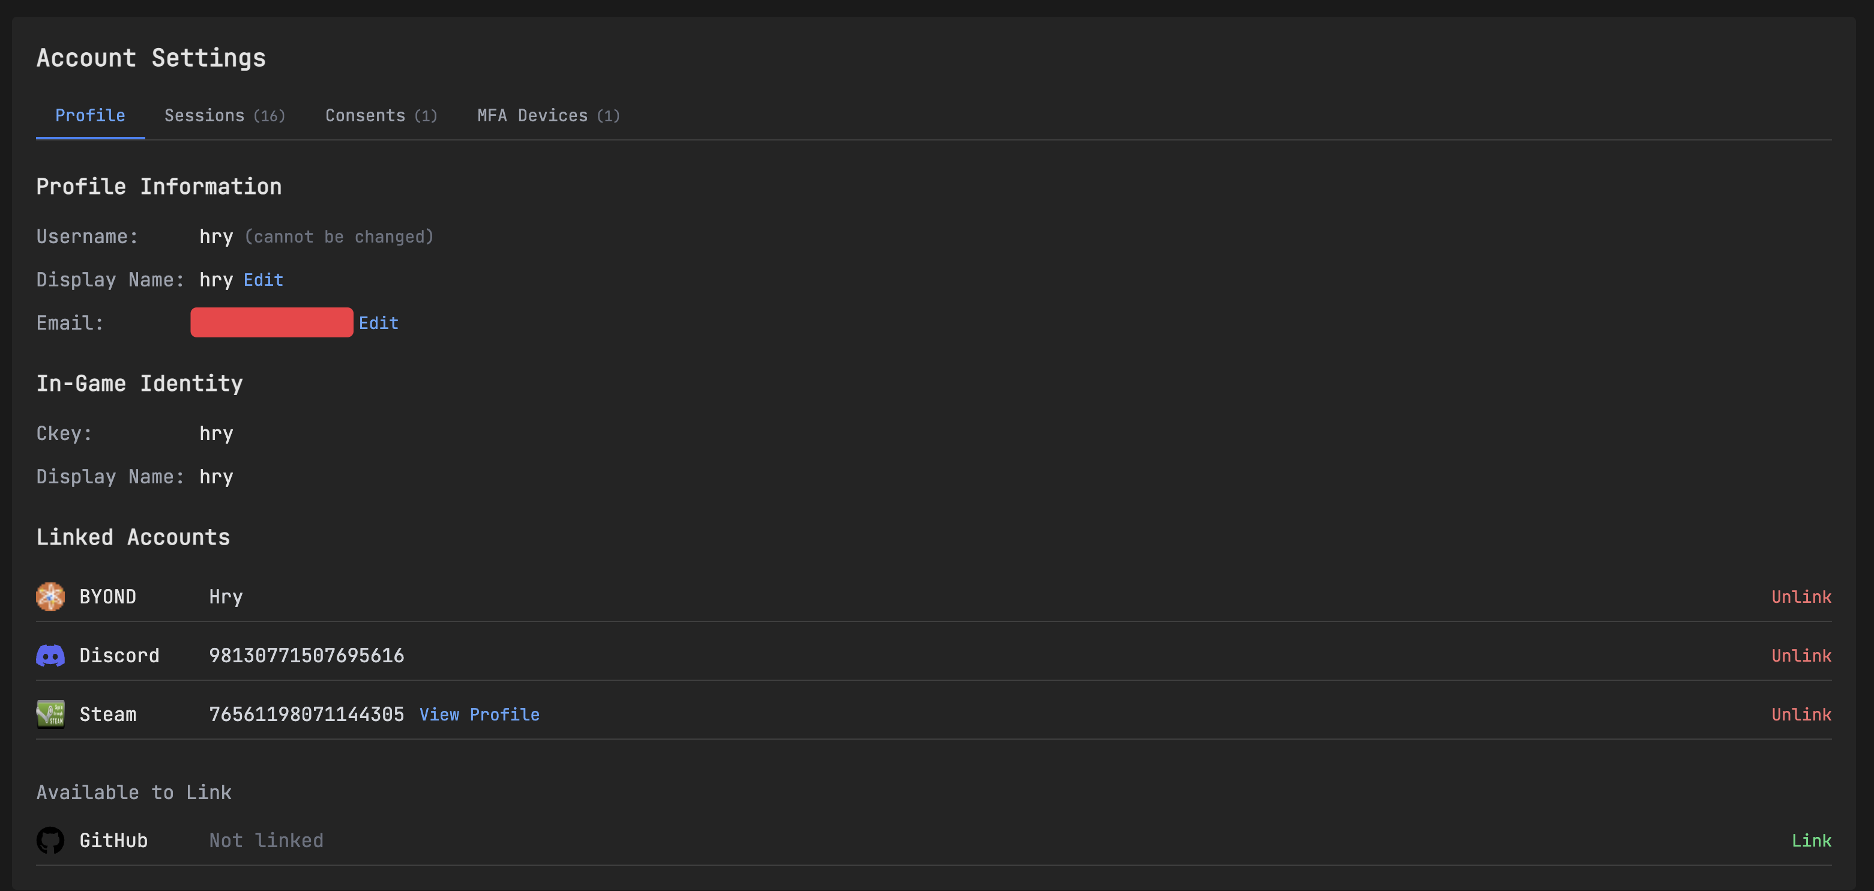This screenshot has width=1874, height=891.
Task: Unlink the Steam account
Action: click(1801, 715)
